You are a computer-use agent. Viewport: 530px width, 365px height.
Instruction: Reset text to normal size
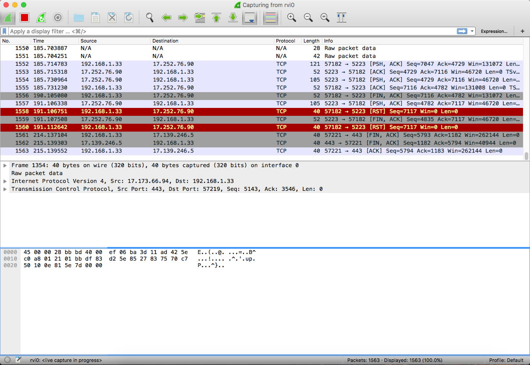pos(325,18)
